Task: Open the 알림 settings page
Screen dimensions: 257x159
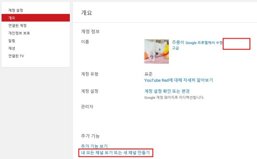Action: (x=12, y=41)
